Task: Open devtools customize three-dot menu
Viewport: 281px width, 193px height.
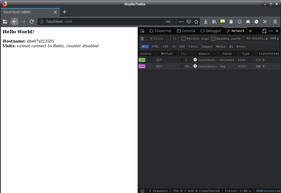Action: click(x=271, y=31)
